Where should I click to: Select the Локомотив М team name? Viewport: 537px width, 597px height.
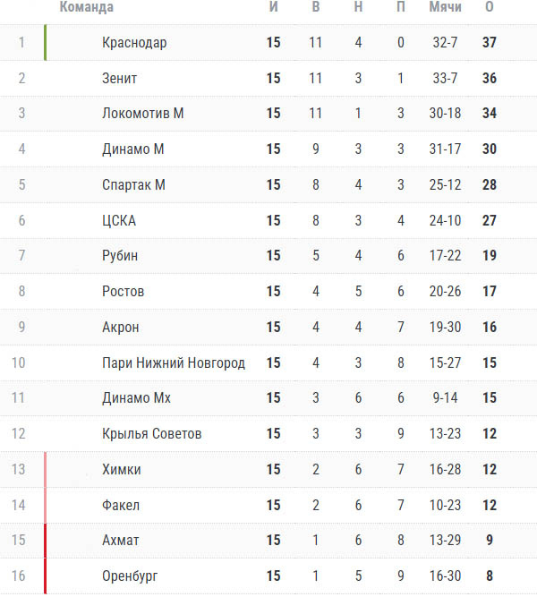pos(143,113)
